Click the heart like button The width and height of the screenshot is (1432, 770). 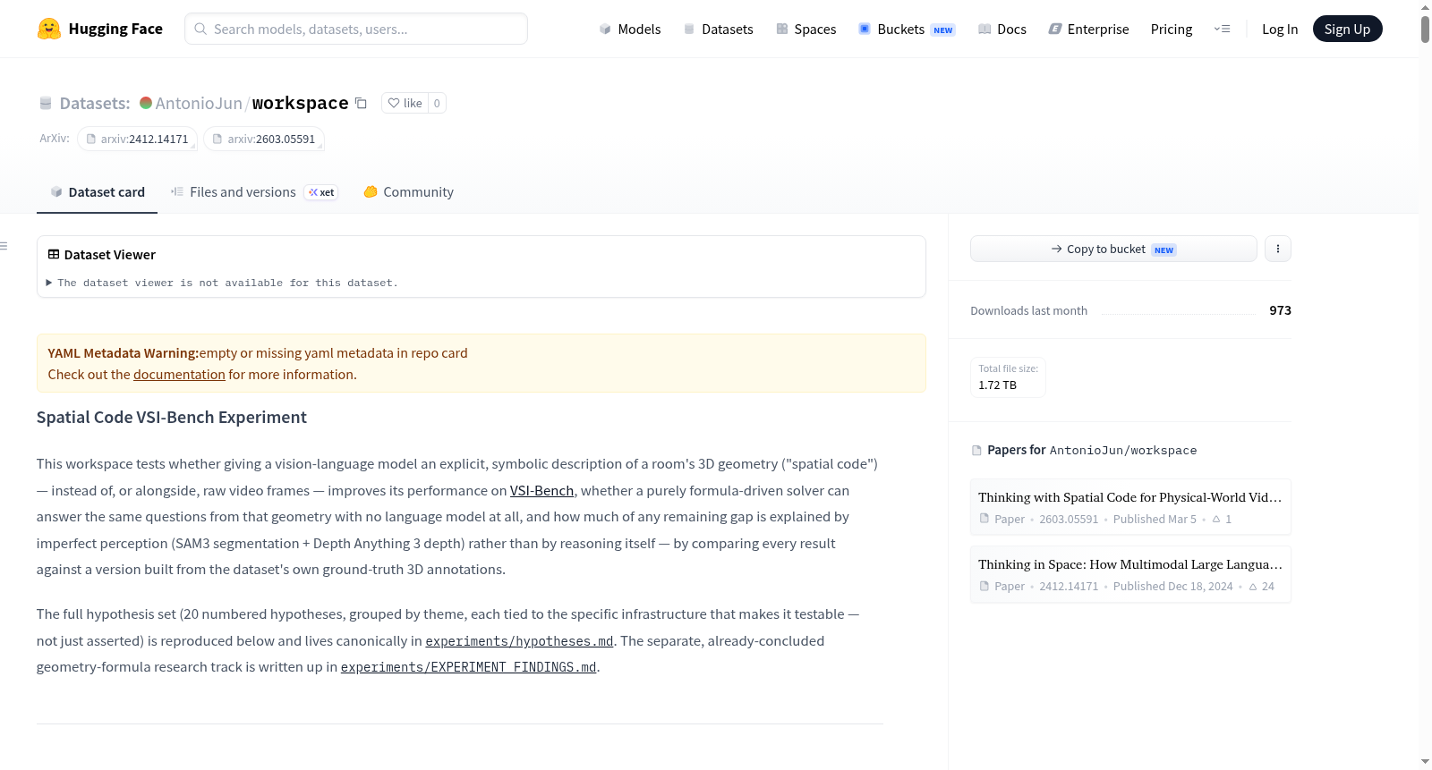pyautogui.click(x=405, y=103)
